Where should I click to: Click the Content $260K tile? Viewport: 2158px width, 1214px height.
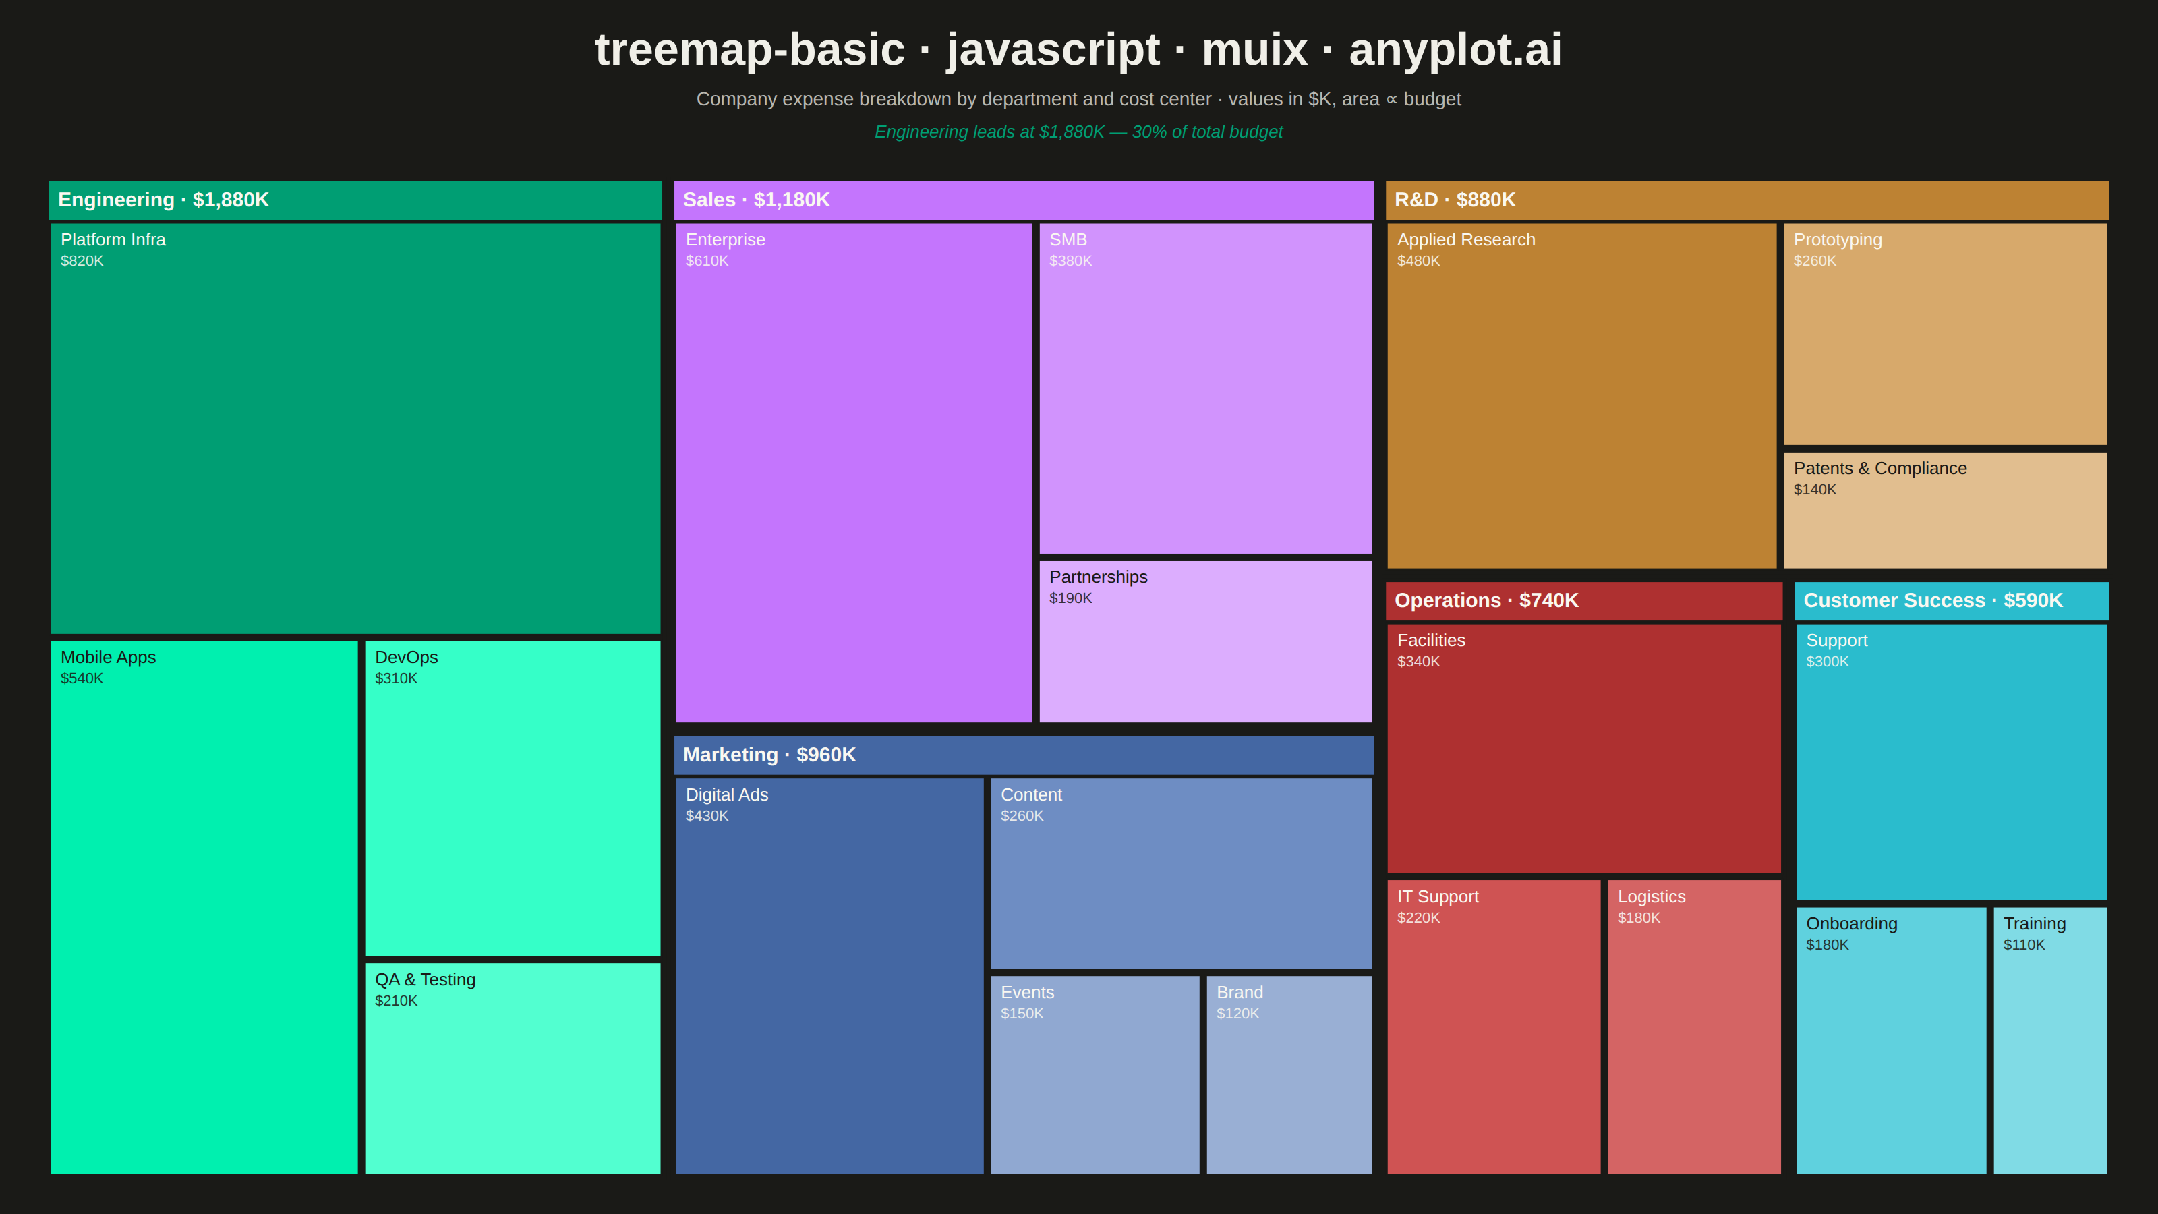(x=1182, y=873)
